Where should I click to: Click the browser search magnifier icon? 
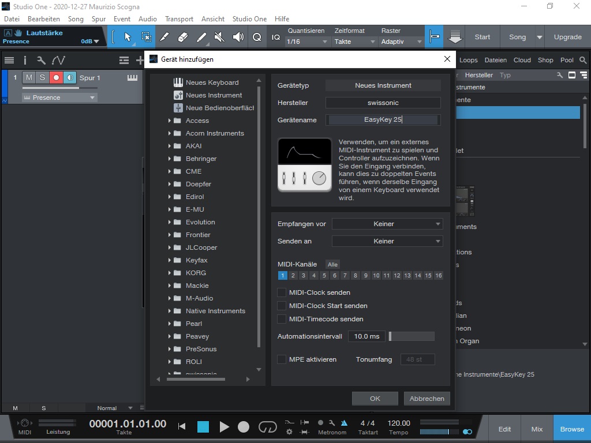pos(583,60)
